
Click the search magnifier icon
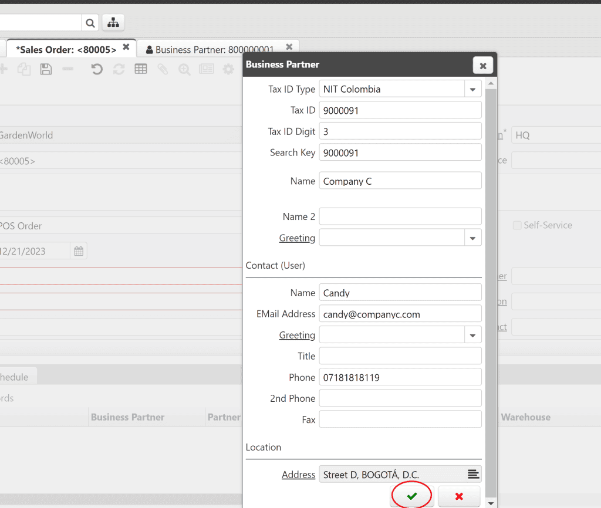pos(90,23)
